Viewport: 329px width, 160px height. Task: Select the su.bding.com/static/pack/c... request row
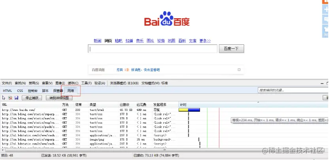coord(164,127)
